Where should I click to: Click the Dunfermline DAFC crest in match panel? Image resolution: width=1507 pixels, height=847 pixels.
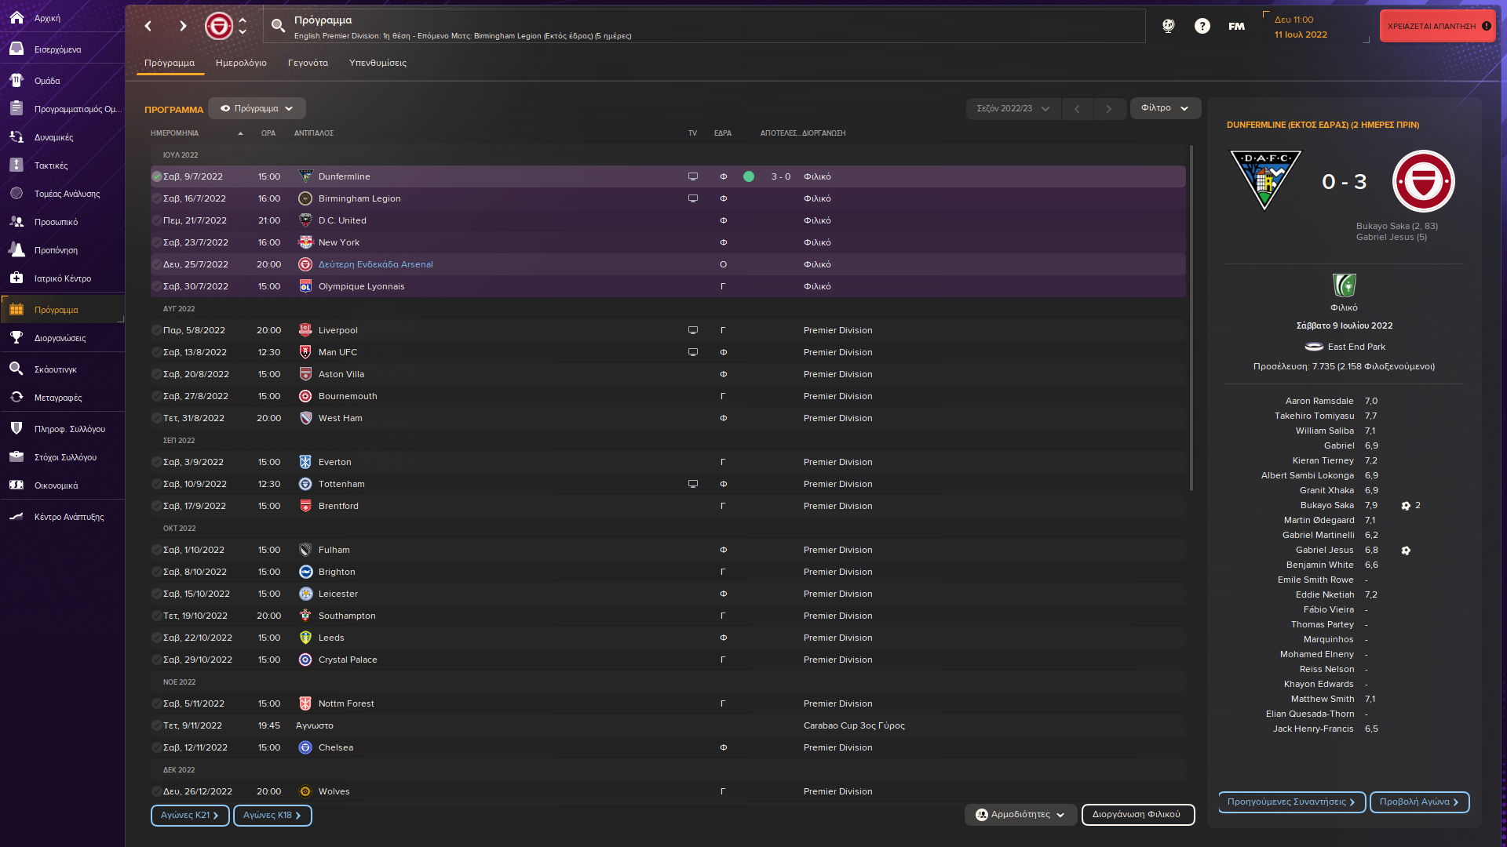pyautogui.click(x=1265, y=180)
